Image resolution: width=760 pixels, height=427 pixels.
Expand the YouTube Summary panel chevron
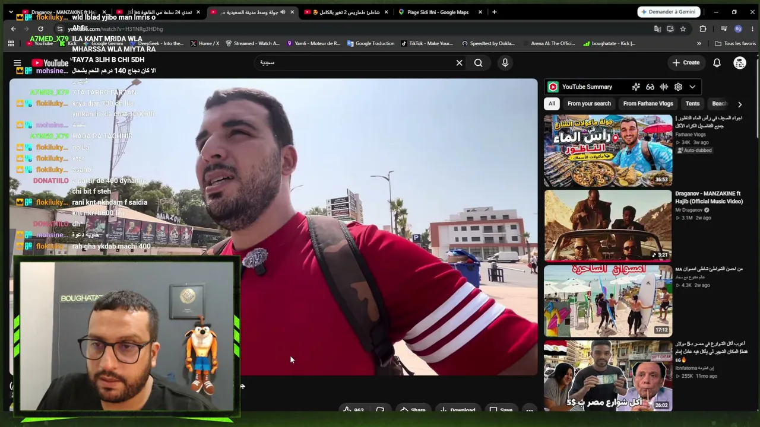pos(692,87)
